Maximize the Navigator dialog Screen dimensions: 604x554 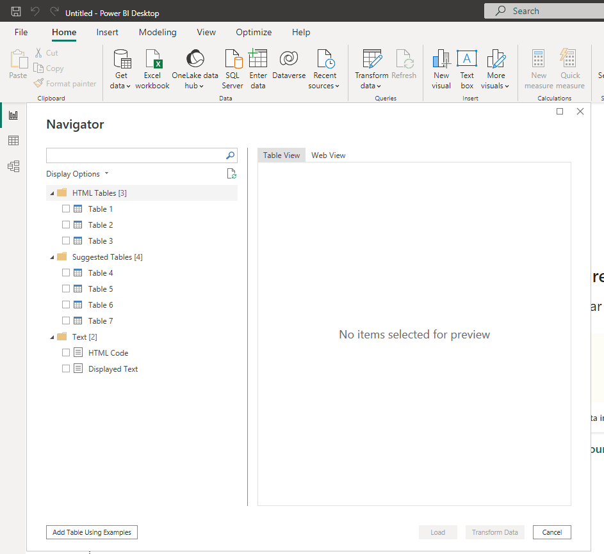[560, 111]
